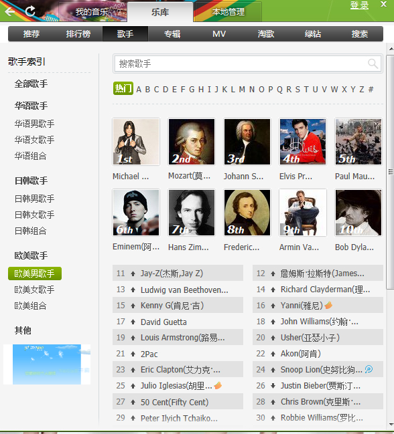Open the 华语男歌手 category

pyautogui.click(x=34, y=124)
